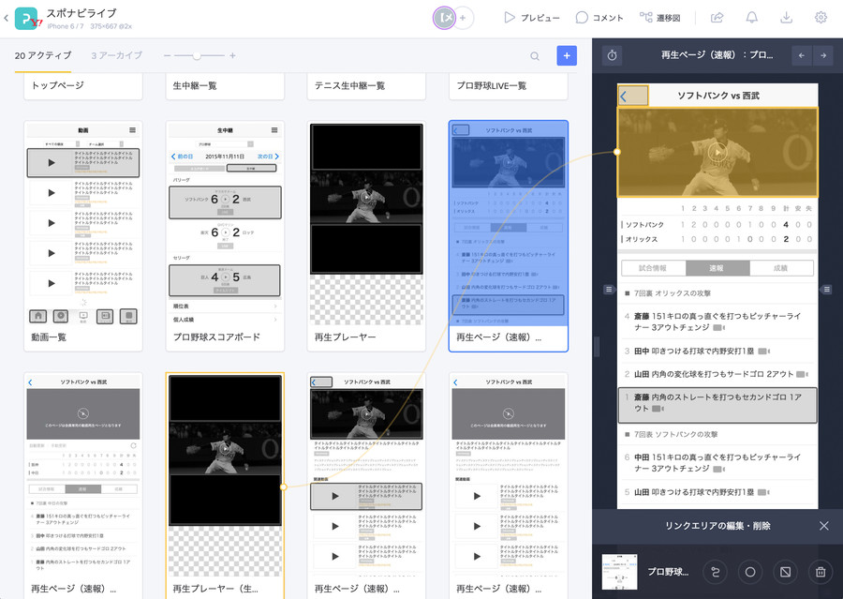Click the download icon in the header
This screenshot has height=599, width=843.
pos(786,18)
